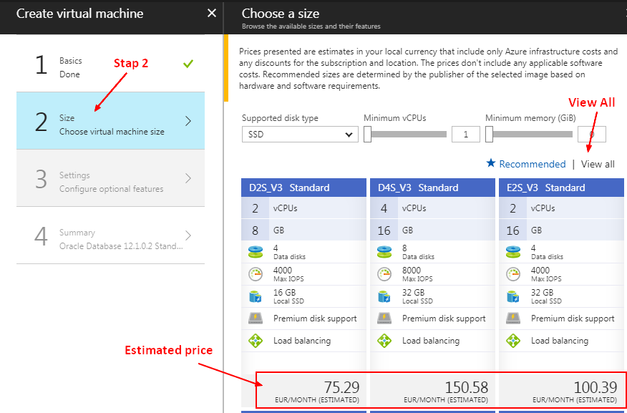Click Local SSD icon in D2S_V3 card
This screenshot has width=627, height=413.
(255, 296)
